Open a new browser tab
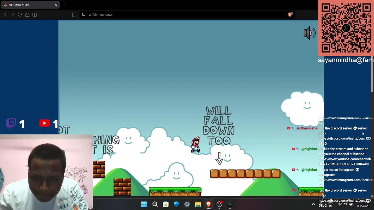Screen dimensions: 374x210 coord(65,5)
